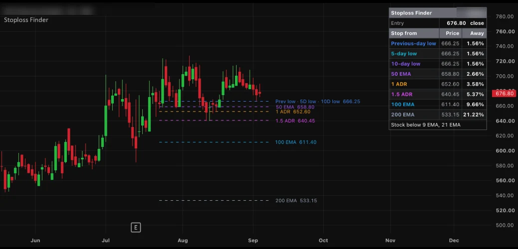Select the '50 EMA' table row label

(x=401, y=74)
